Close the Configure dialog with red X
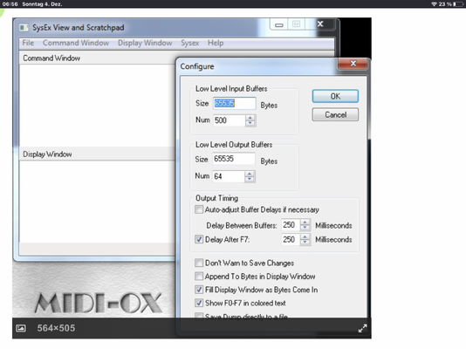This screenshot has height=349, width=466. click(x=353, y=64)
